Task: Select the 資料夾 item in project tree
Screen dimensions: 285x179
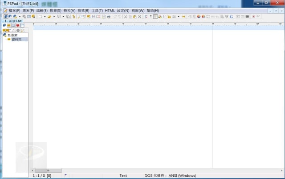Action: pos(16,40)
